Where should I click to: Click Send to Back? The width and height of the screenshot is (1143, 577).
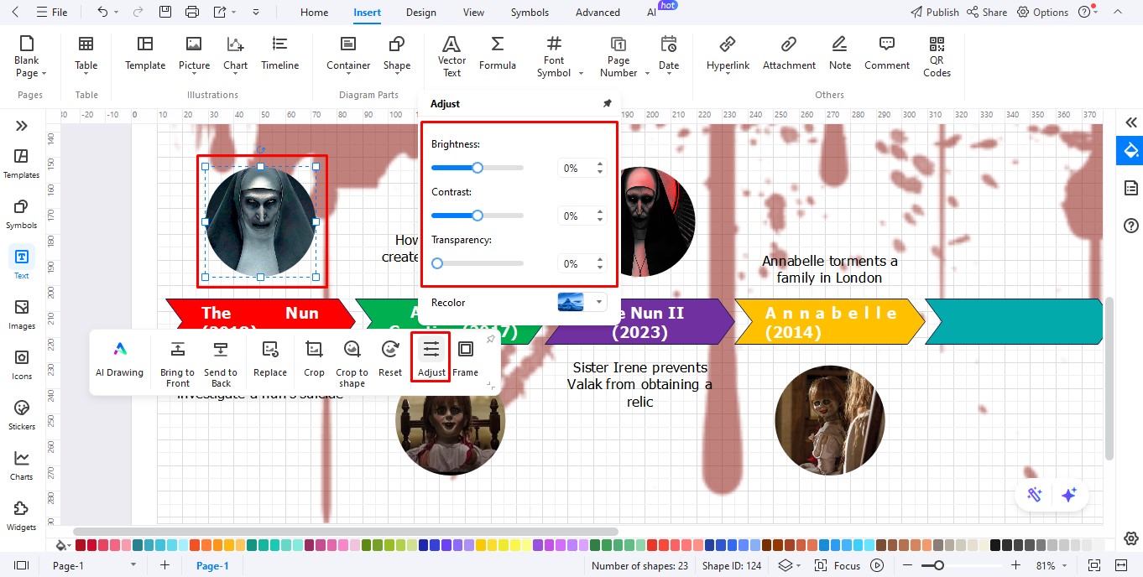[221, 364]
